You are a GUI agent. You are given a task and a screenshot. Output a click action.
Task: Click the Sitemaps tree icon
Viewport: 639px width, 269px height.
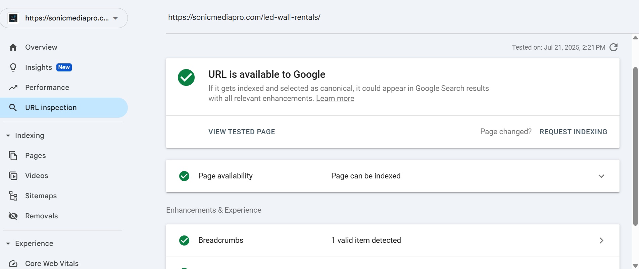click(13, 196)
